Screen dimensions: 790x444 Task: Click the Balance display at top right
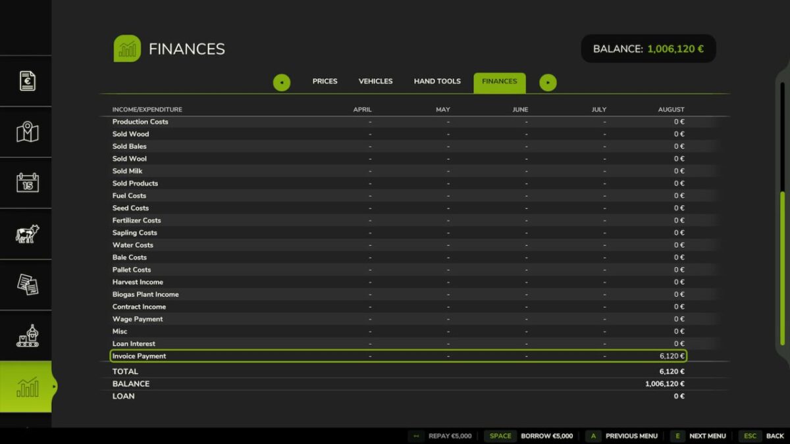[648, 48]
